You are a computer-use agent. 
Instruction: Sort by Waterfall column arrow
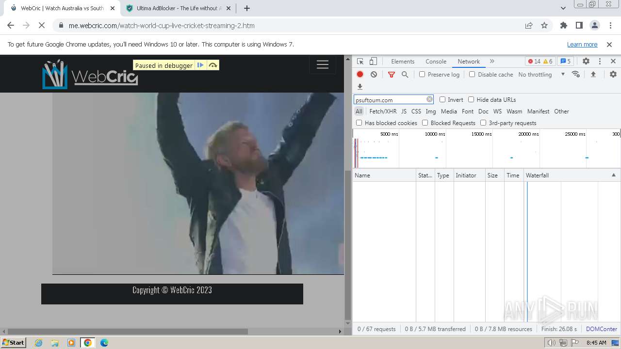click(613, 175)
